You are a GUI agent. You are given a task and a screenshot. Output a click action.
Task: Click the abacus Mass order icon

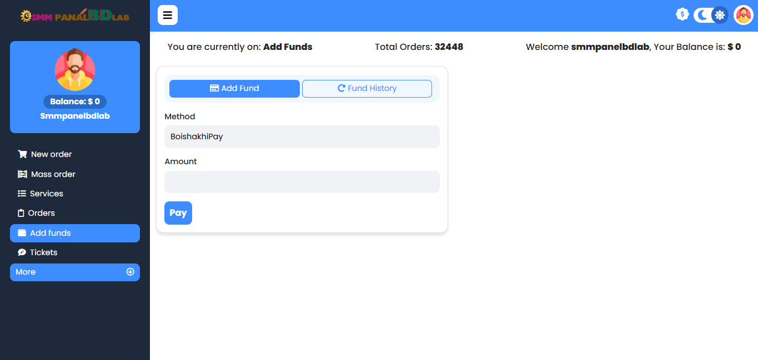[22, 174]
